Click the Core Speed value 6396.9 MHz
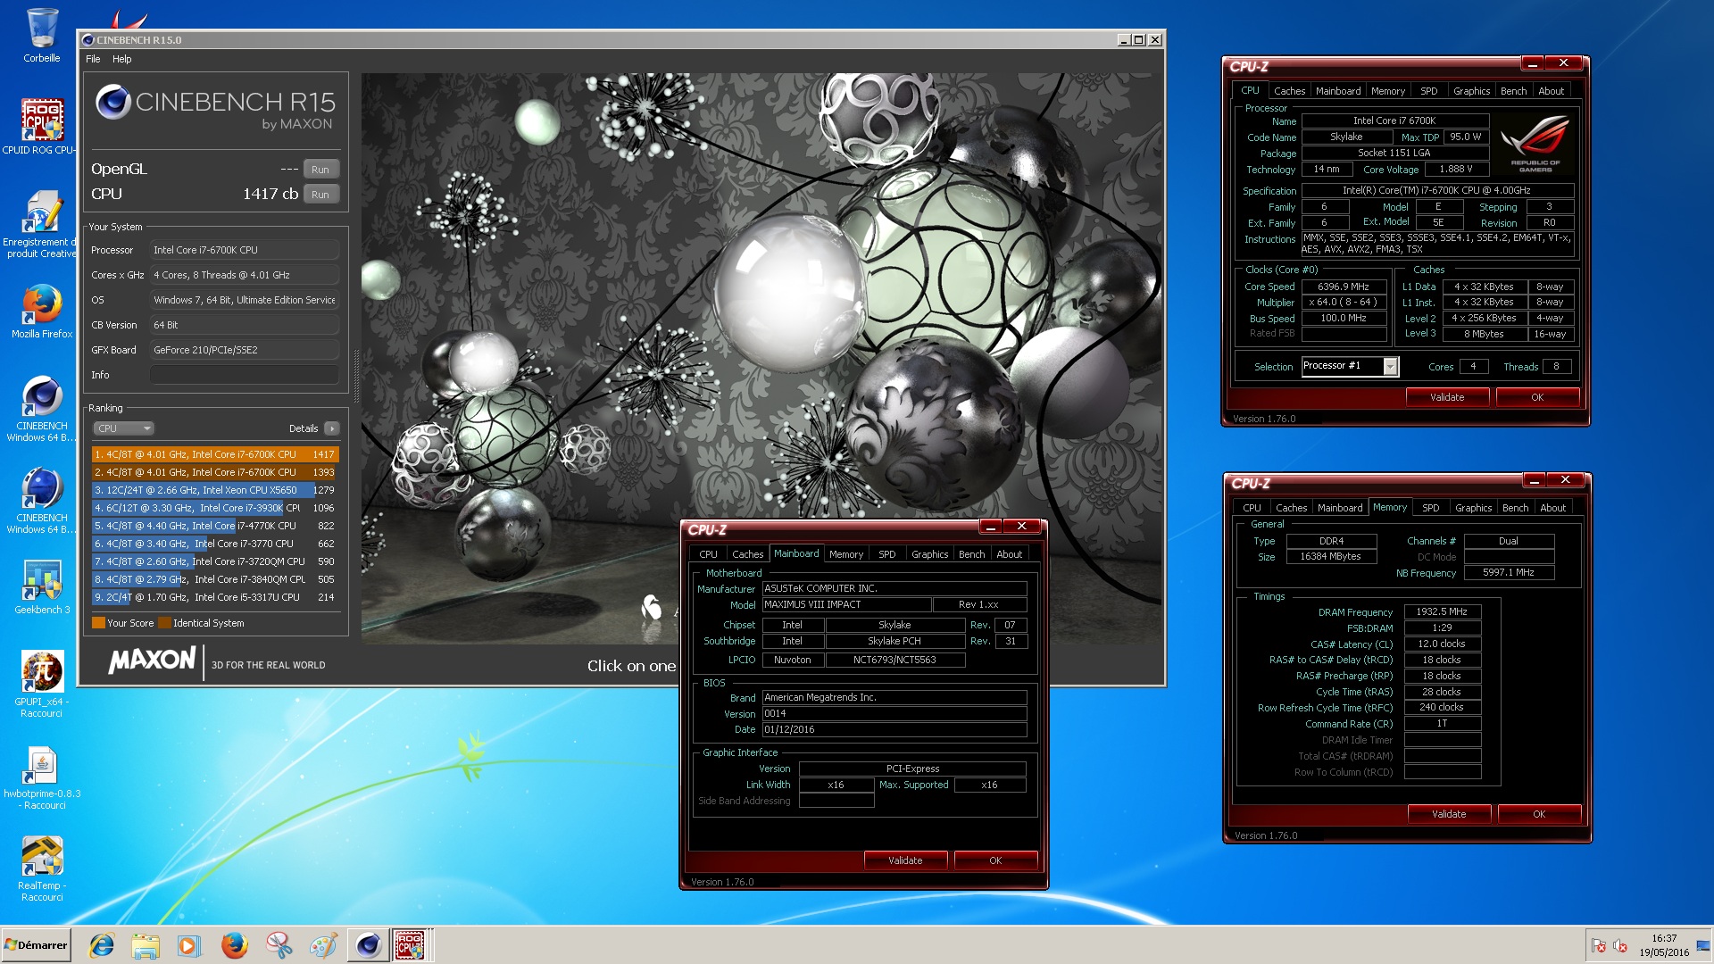The width and height of the screenshot is (1714, 964). click(x=1344, y=287)
